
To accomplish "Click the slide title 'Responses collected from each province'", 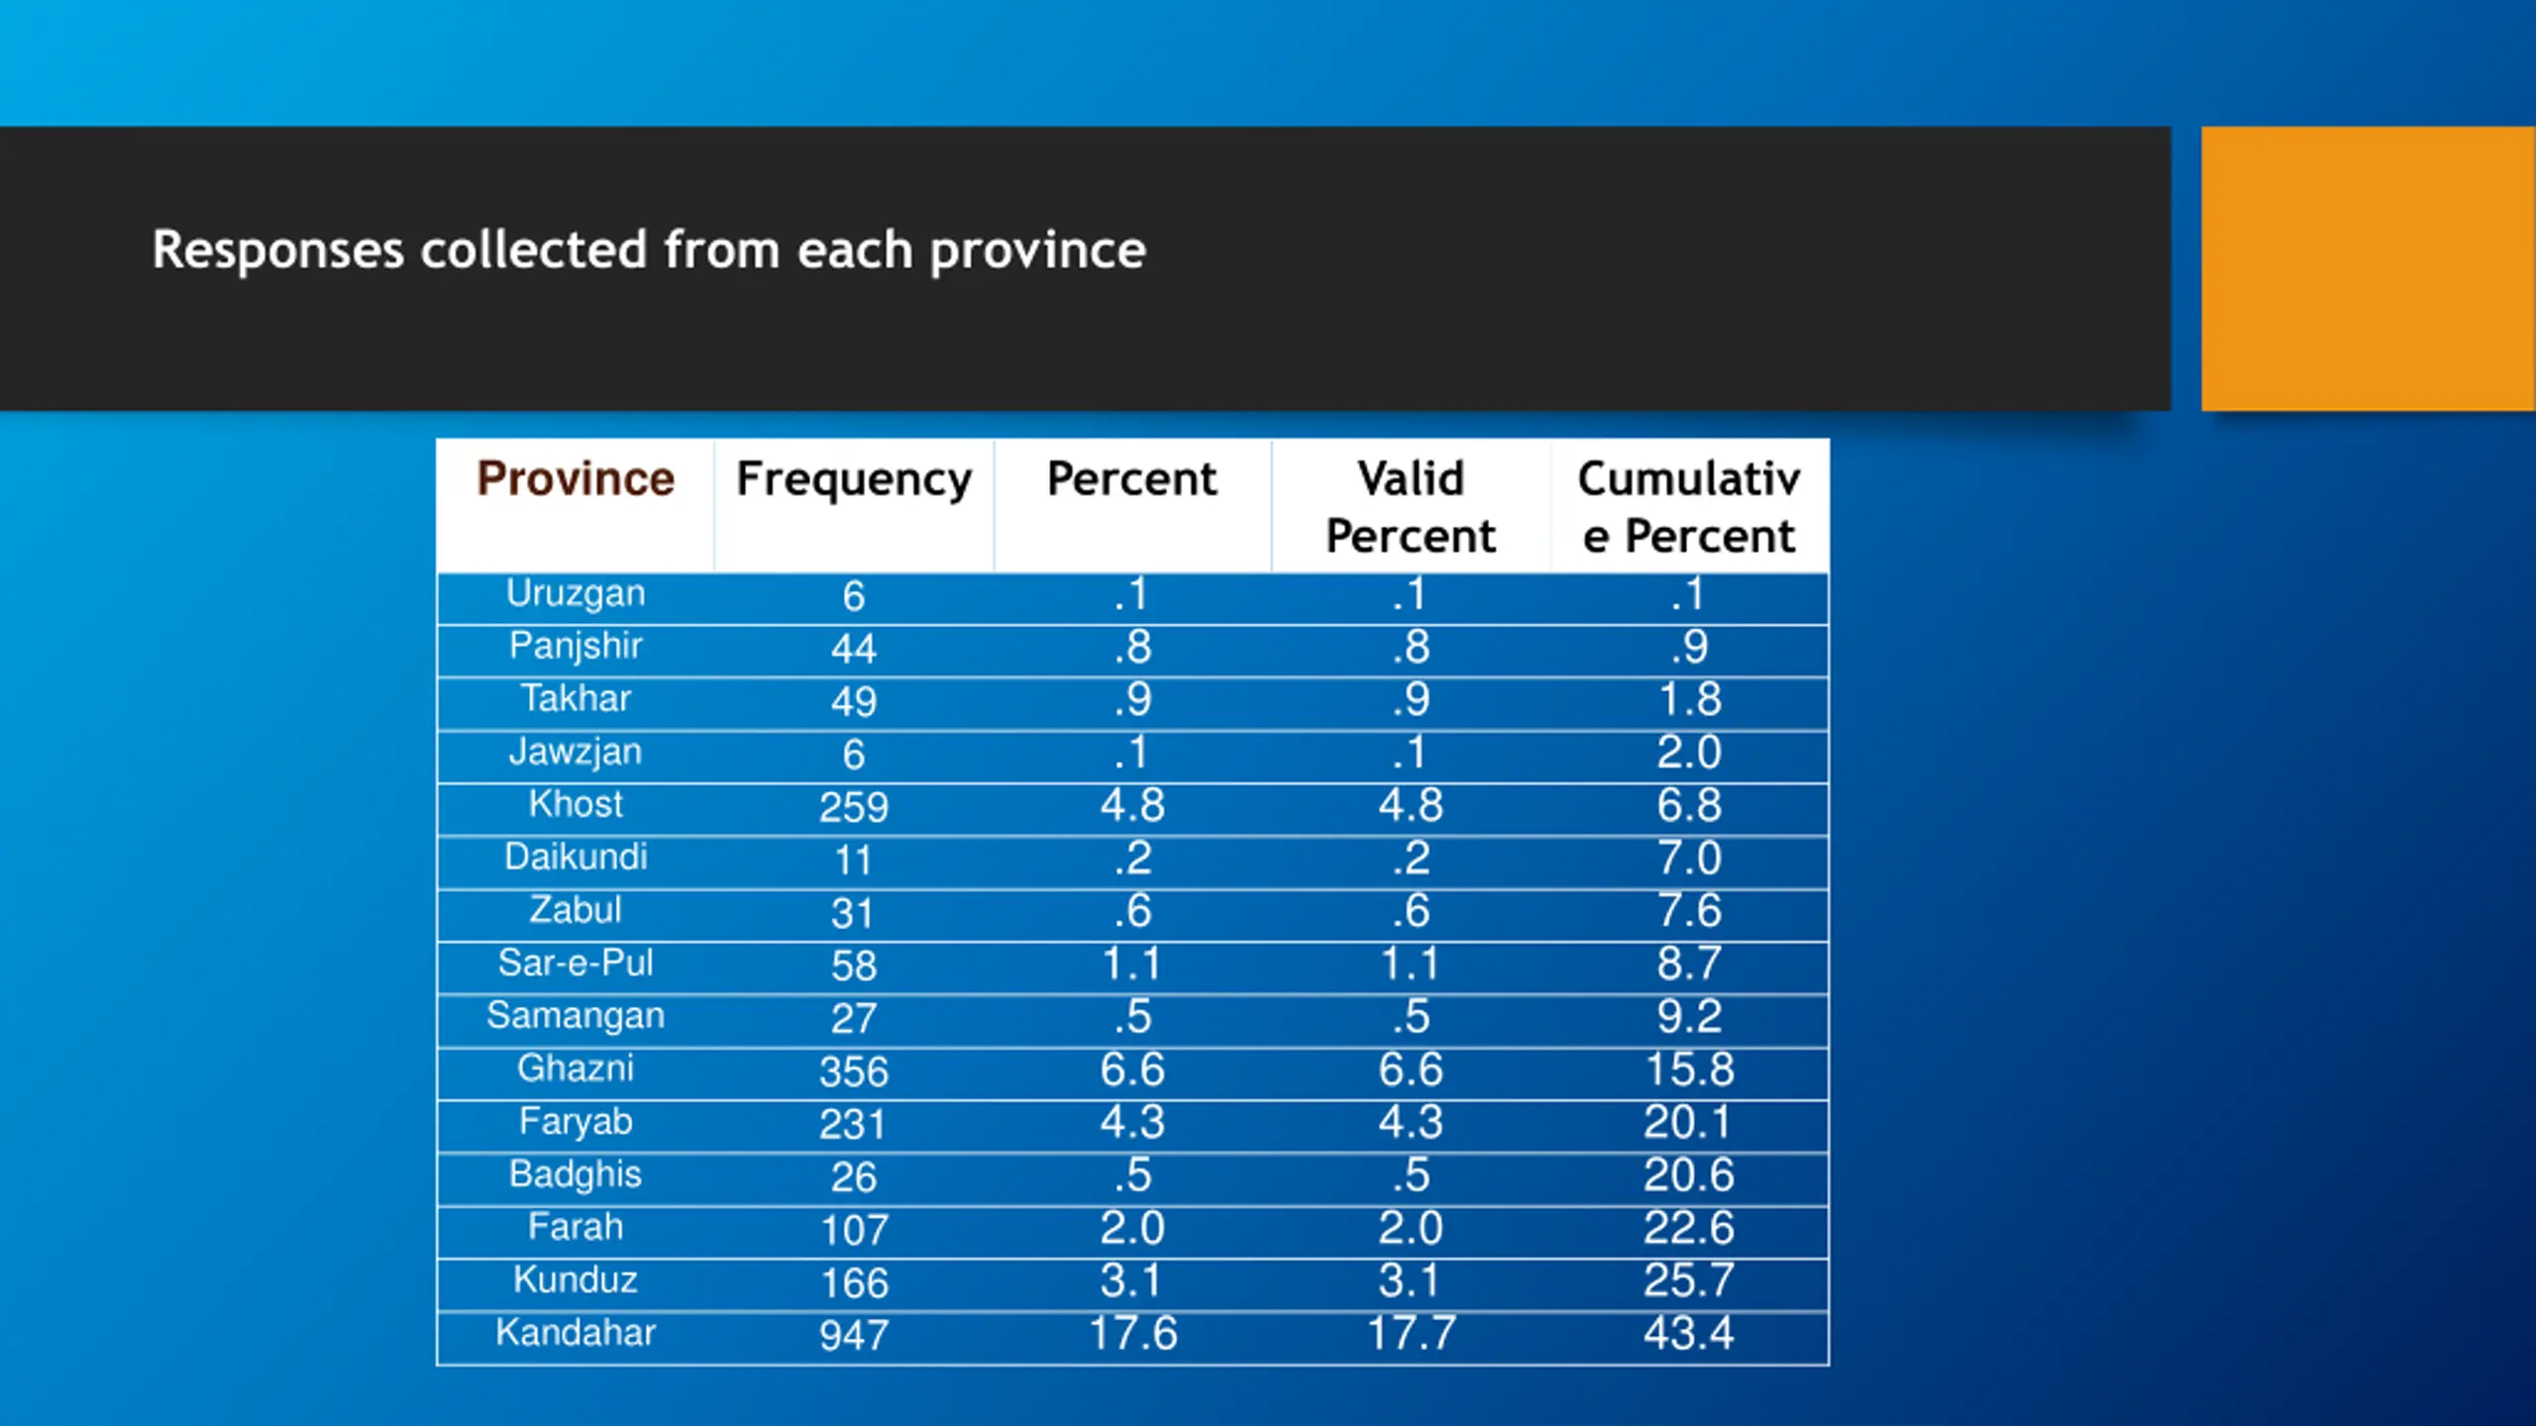I will [649, 251].
